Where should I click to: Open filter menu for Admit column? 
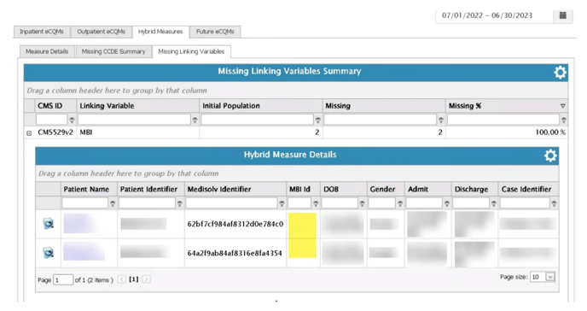[x=446, y=203]
